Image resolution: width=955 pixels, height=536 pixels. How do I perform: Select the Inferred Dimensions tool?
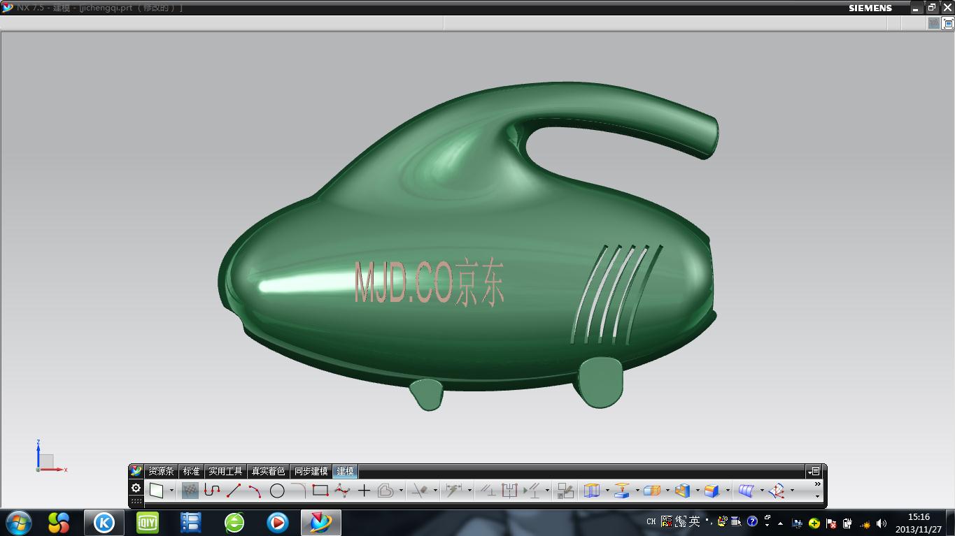[454, 491]
